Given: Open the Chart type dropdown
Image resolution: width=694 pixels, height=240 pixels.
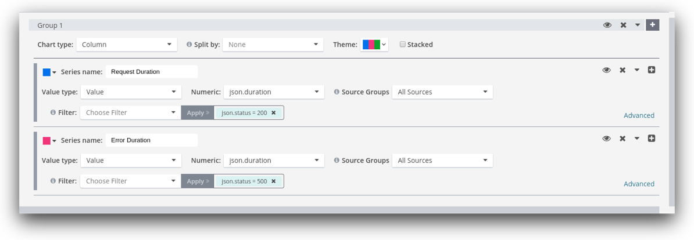Looking at the screenshot, I should [126, 45].
